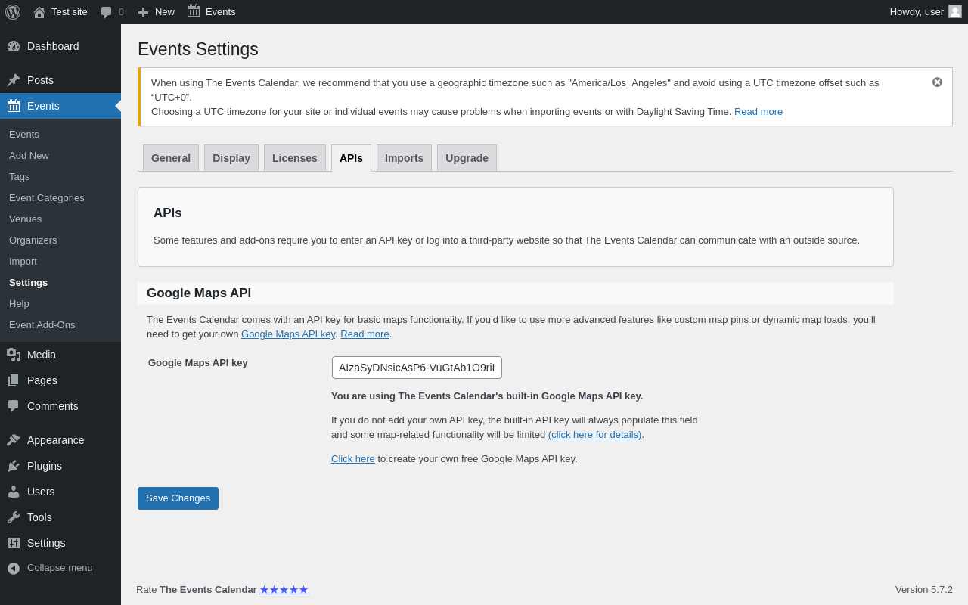This screenshot has height=605, width=968.
Task: Click the Posts pin icon
Action: 14,80
